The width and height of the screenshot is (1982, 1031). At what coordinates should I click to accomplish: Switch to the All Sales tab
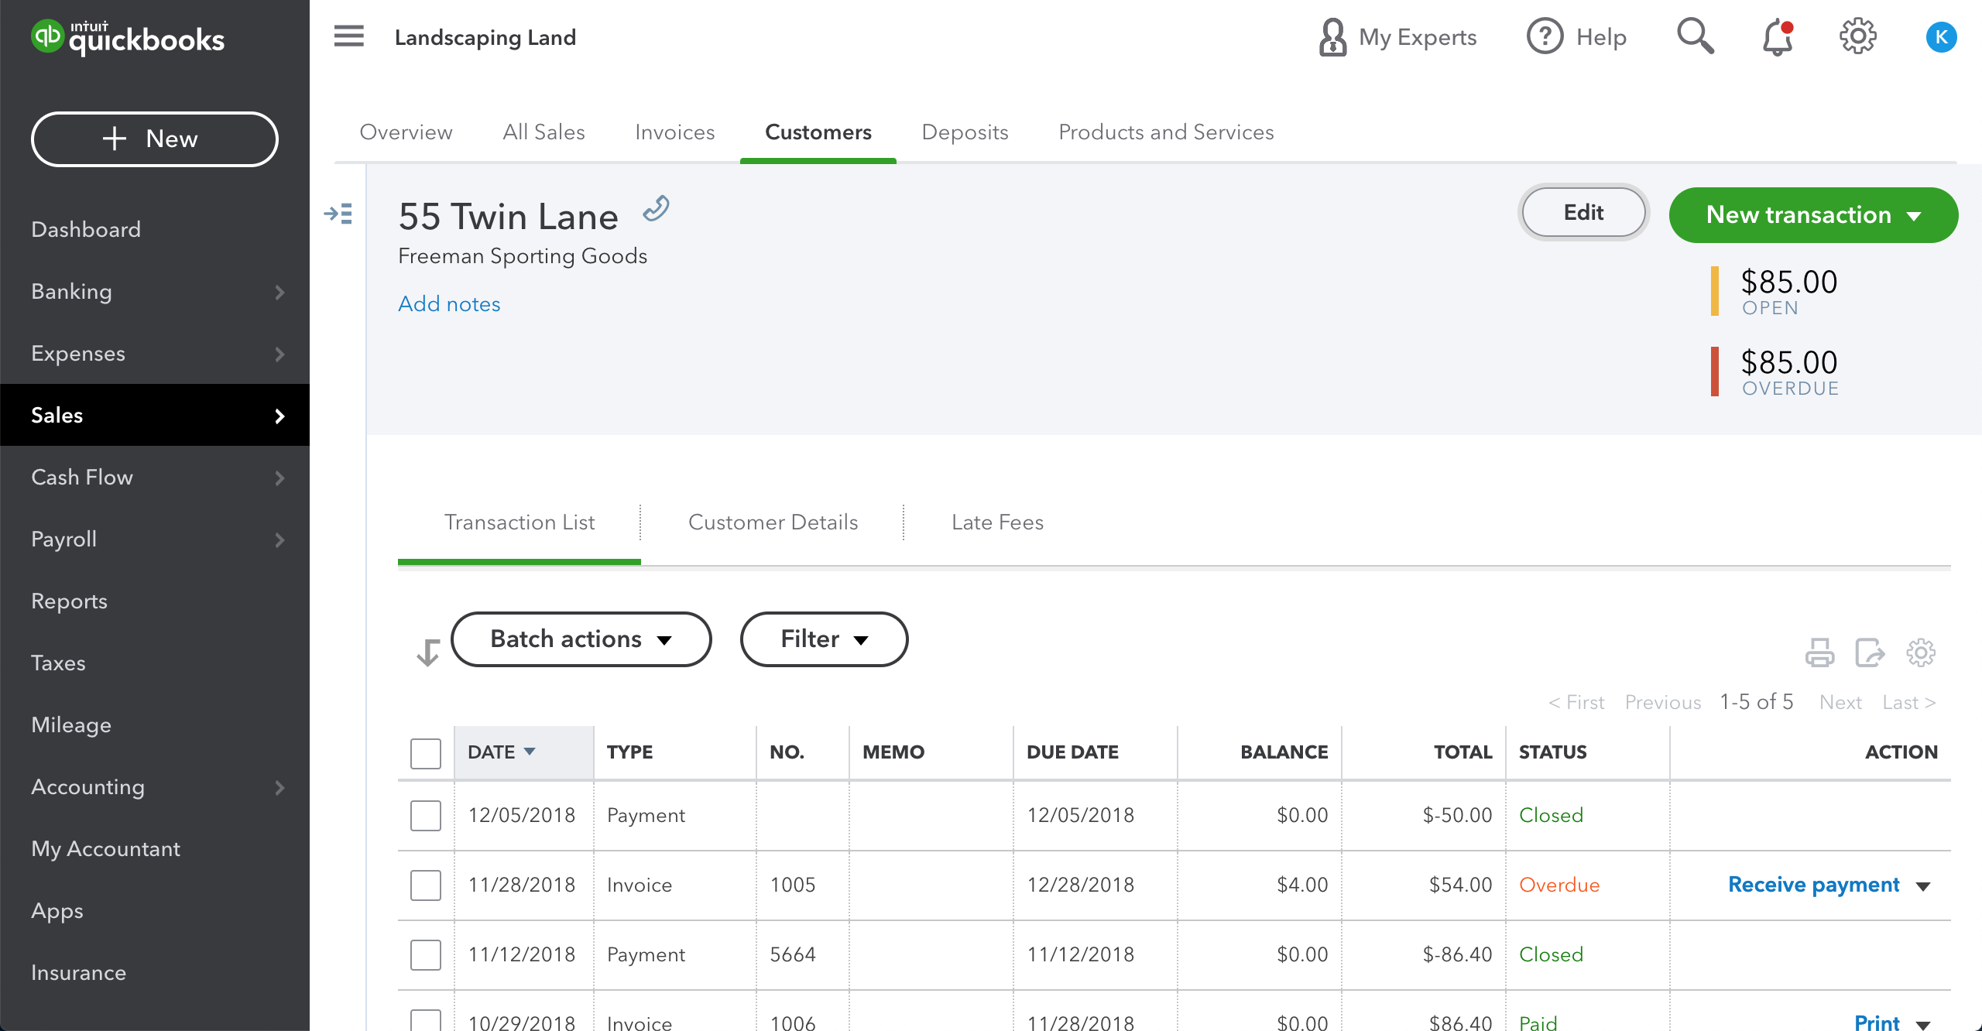coord(544,132)
